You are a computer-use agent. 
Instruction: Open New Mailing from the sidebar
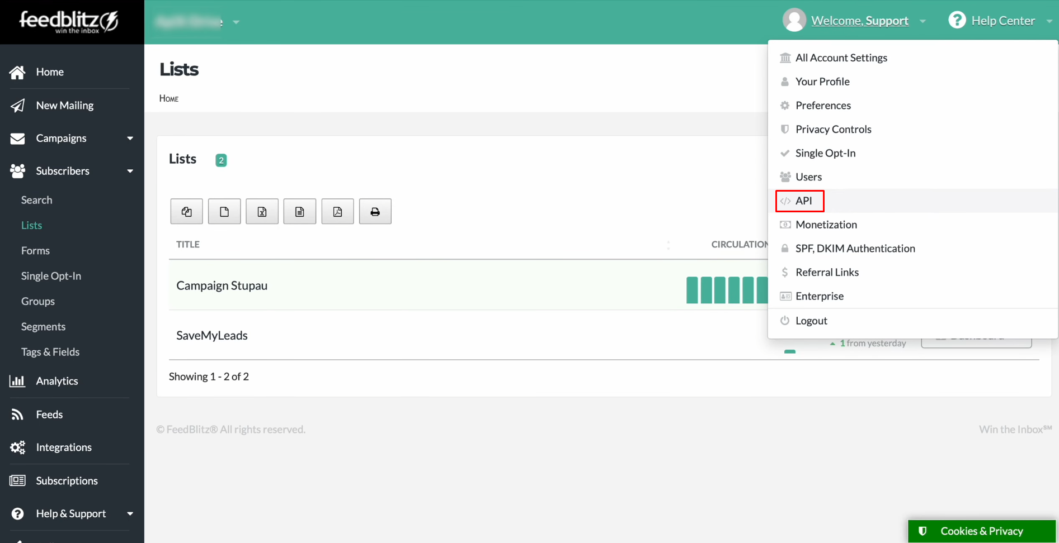[64, 106]
